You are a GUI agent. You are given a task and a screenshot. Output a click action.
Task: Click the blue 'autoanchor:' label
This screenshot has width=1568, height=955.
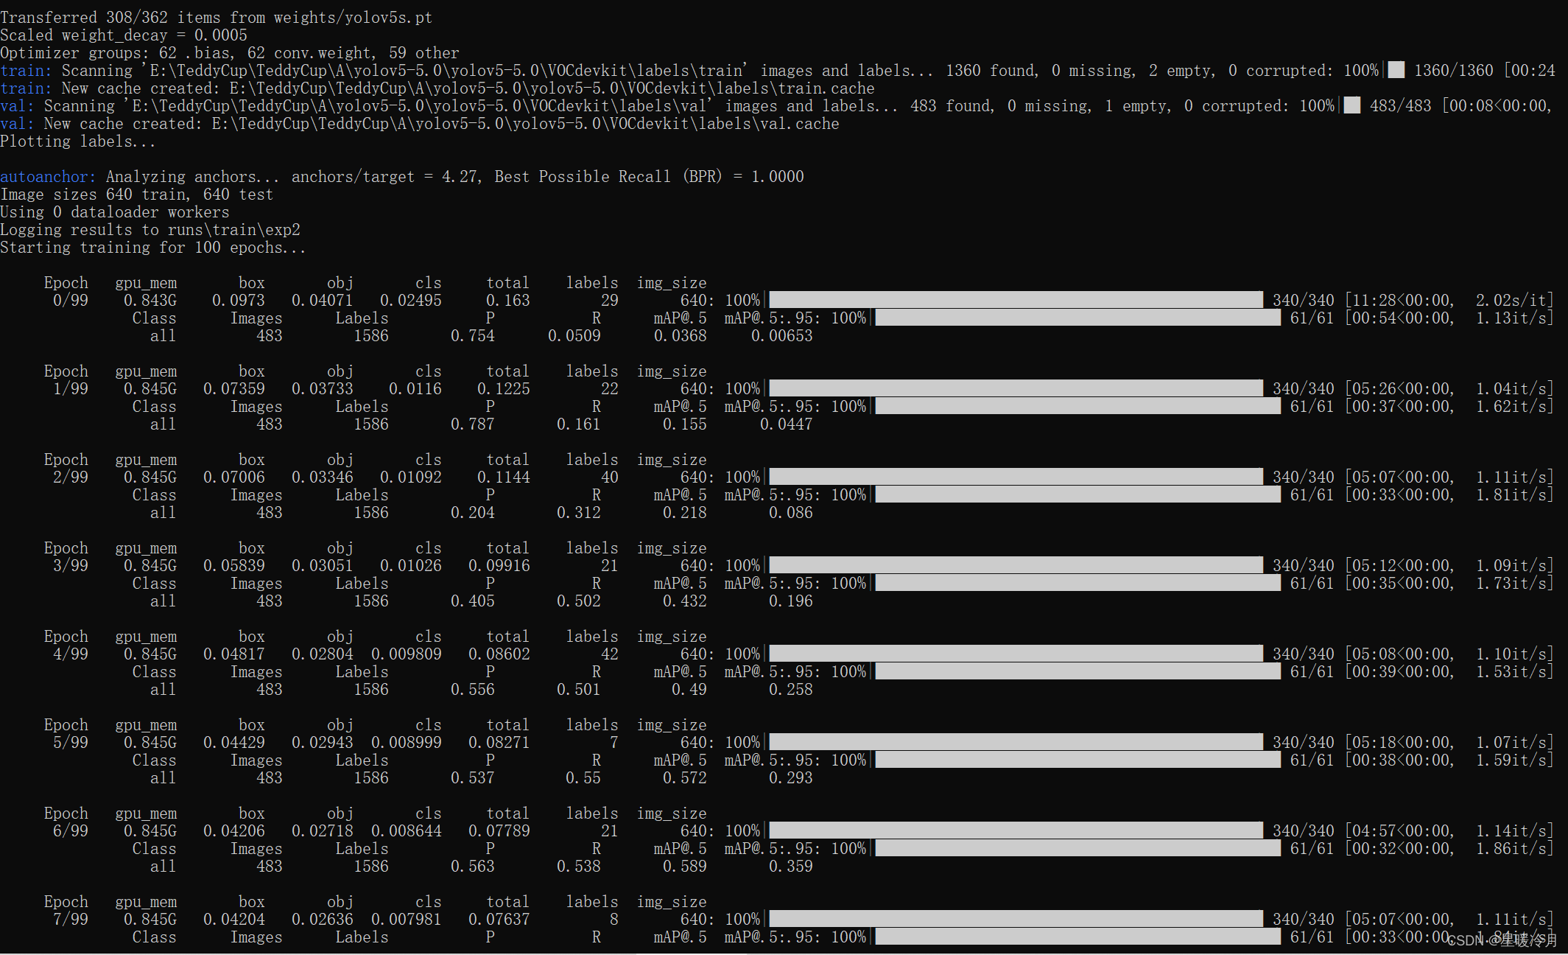point(48,177)
